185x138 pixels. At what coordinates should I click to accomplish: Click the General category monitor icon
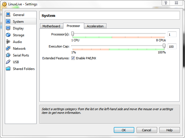tap(8, 15)
